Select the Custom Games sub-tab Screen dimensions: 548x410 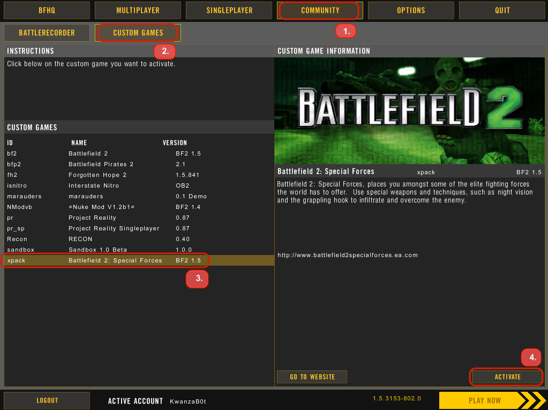[138, 33]
